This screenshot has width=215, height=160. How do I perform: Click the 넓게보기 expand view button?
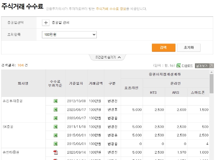[x=204, y=66]
